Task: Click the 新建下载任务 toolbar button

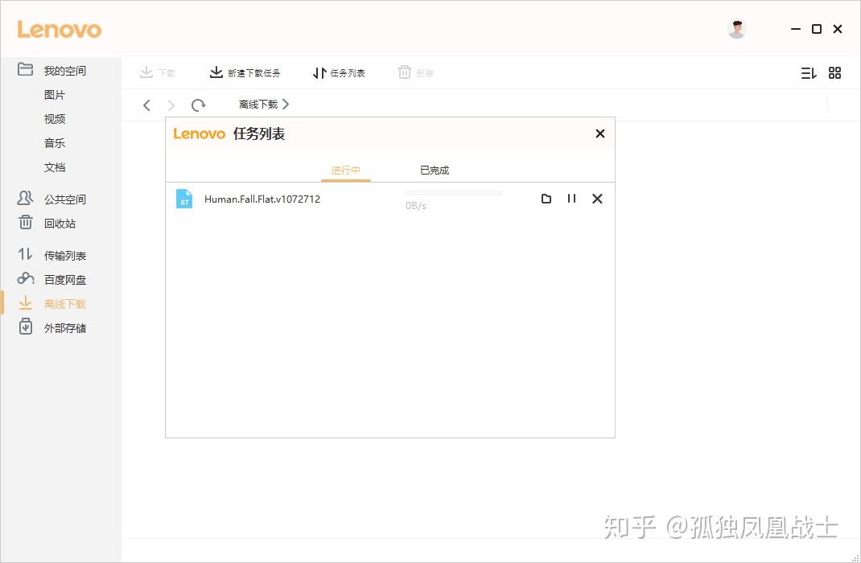Action: click(x=245, y=72)
